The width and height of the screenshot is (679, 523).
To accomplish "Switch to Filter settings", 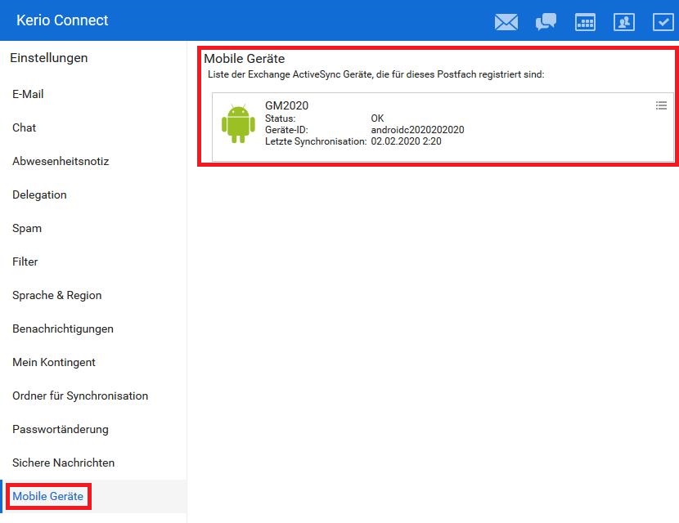I will (25, 261).
